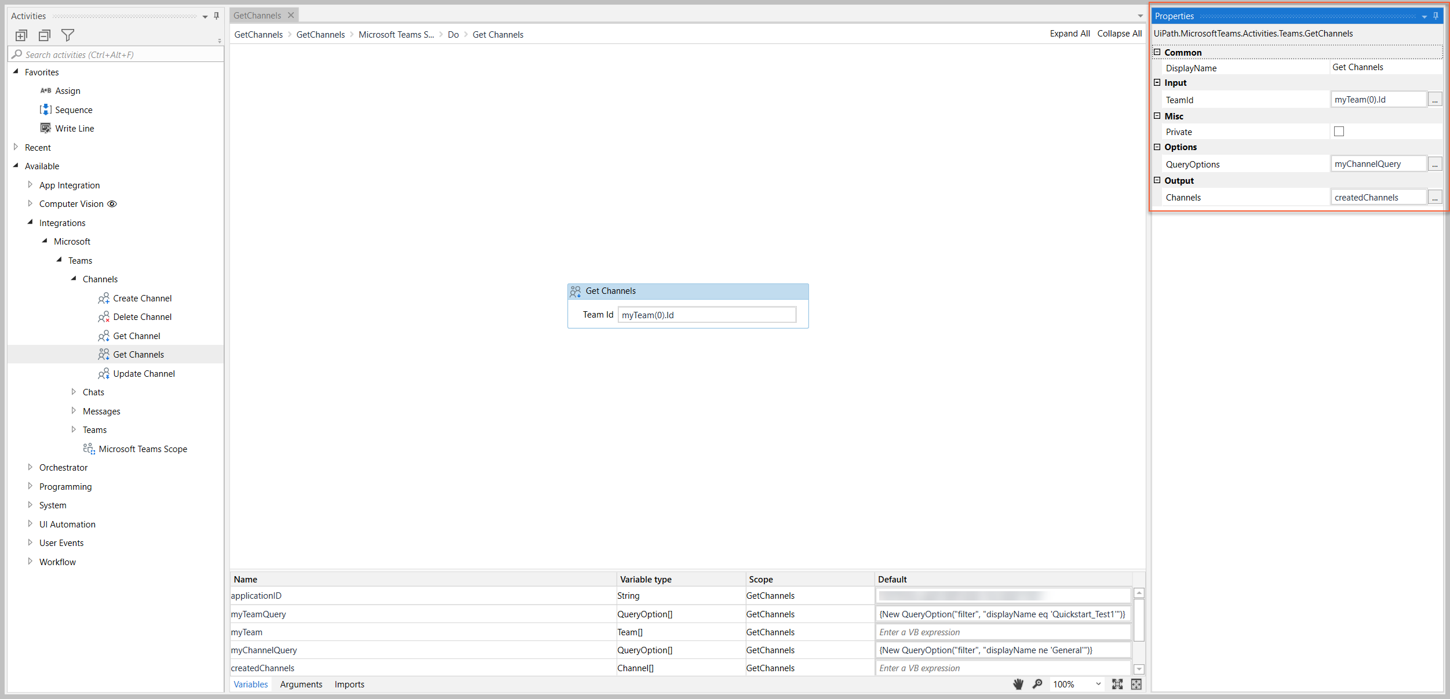1450x699 pixels.
Task: Click the Collapse All activities icon
Action: (x=45, y=36)
